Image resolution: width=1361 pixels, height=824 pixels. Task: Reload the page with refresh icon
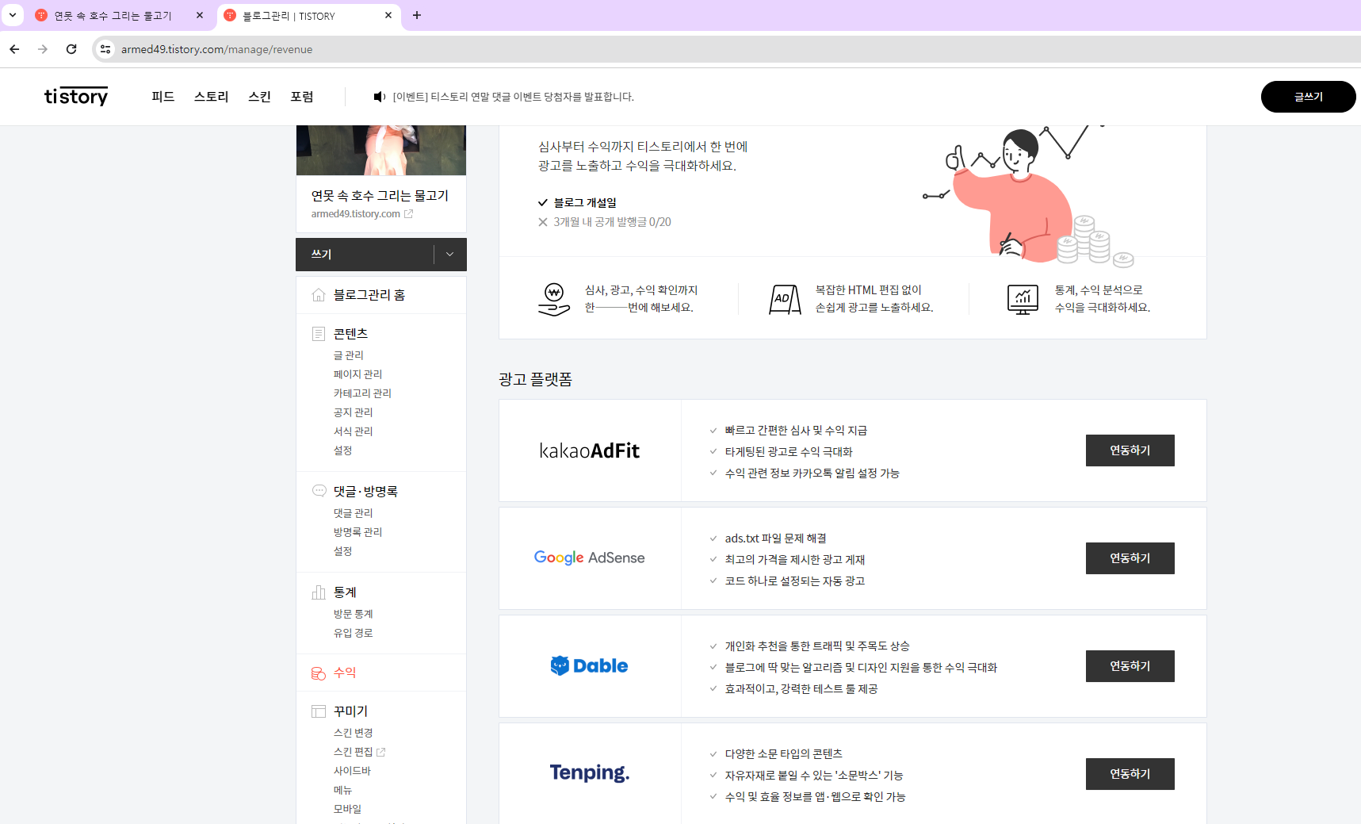point(71,49)
